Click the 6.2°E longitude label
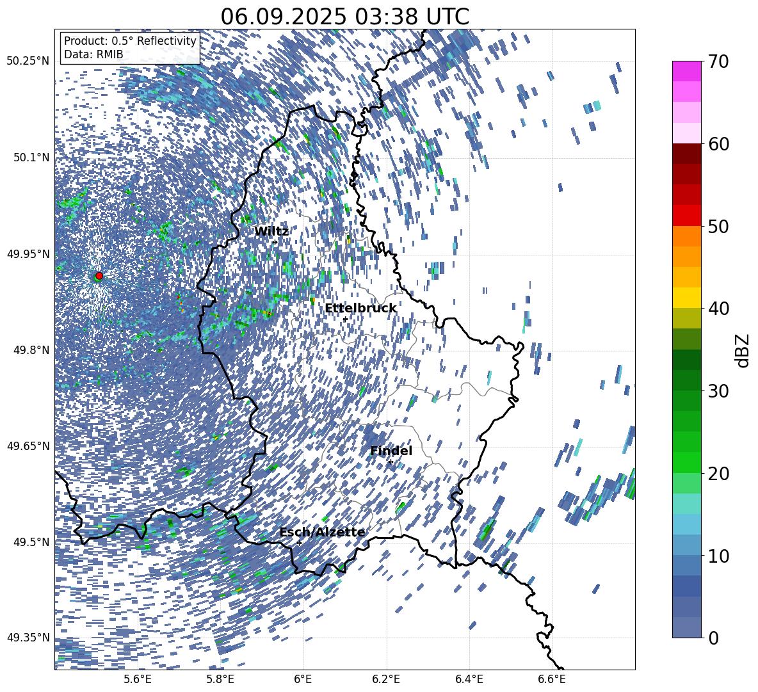 coord(386,679)
